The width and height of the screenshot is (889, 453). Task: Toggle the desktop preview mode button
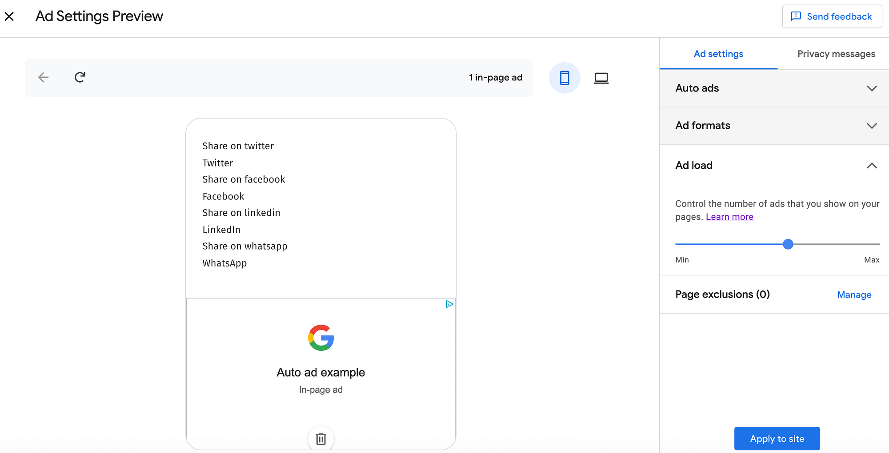(601, 77)
